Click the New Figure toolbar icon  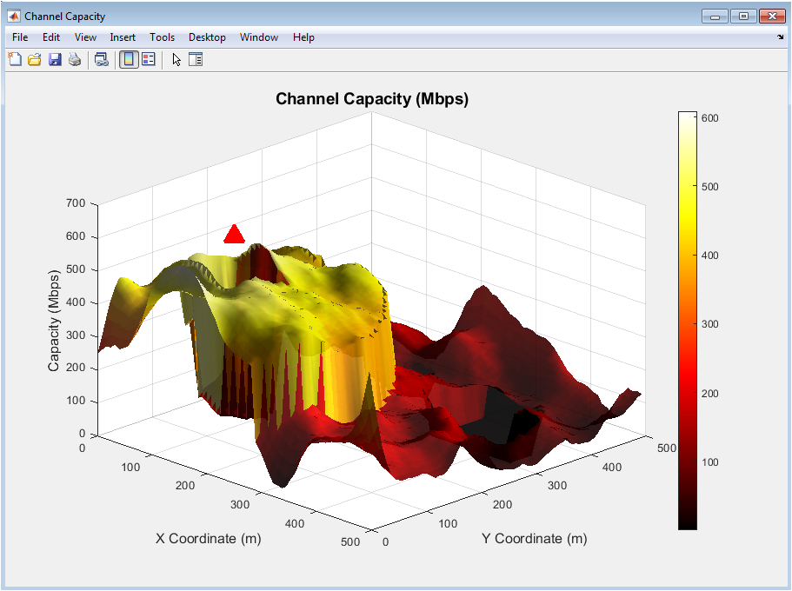(15, 59)
